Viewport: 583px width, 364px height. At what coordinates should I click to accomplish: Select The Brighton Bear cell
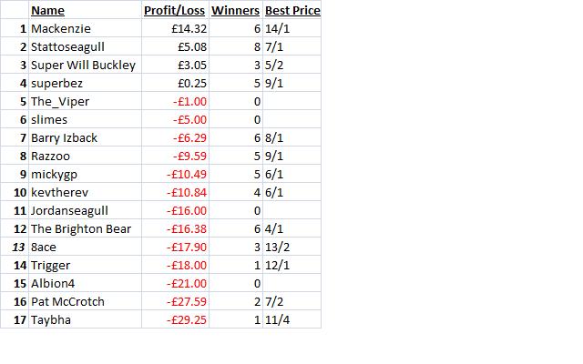coord(85,228)
